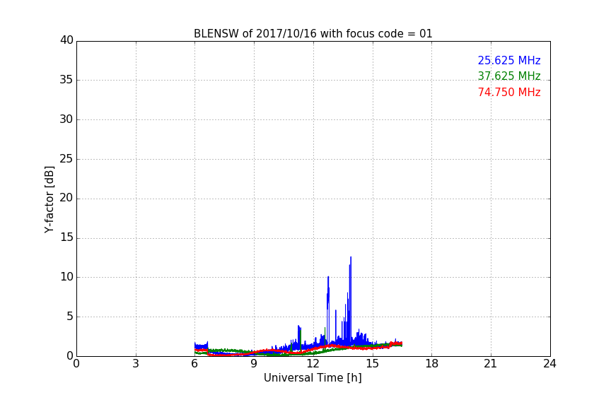611x407 pixels.
Task: Click the y-axis tick label 10
Action: [66, 277]
